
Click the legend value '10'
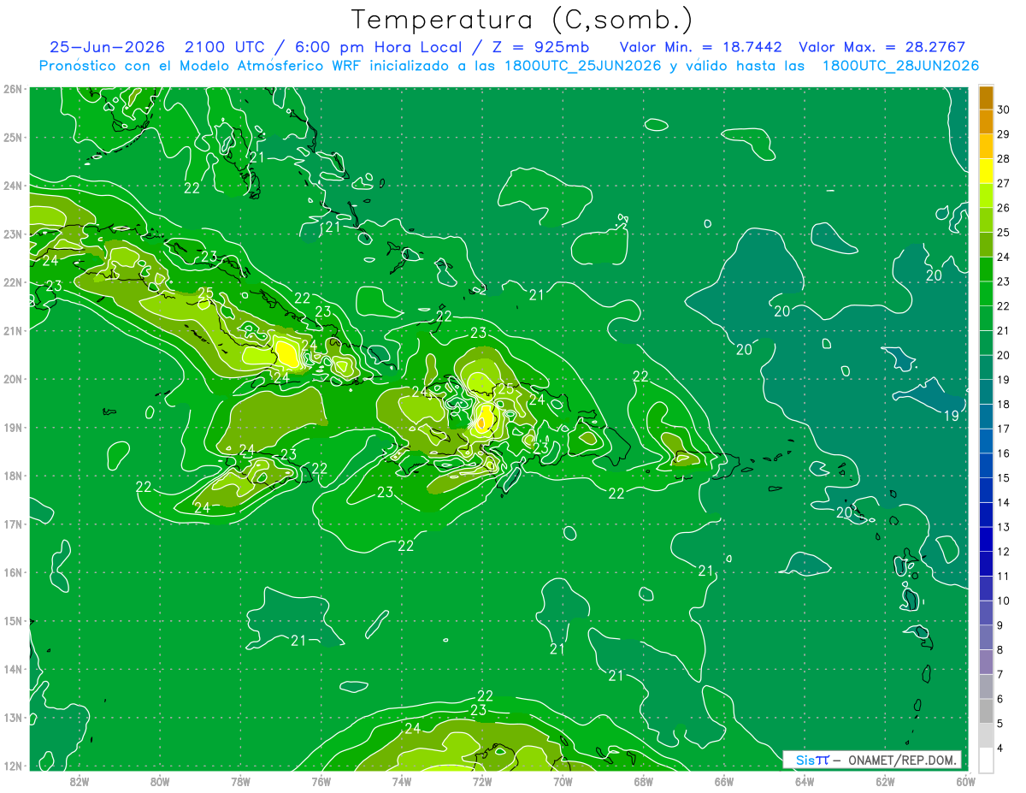[1004, 601]
